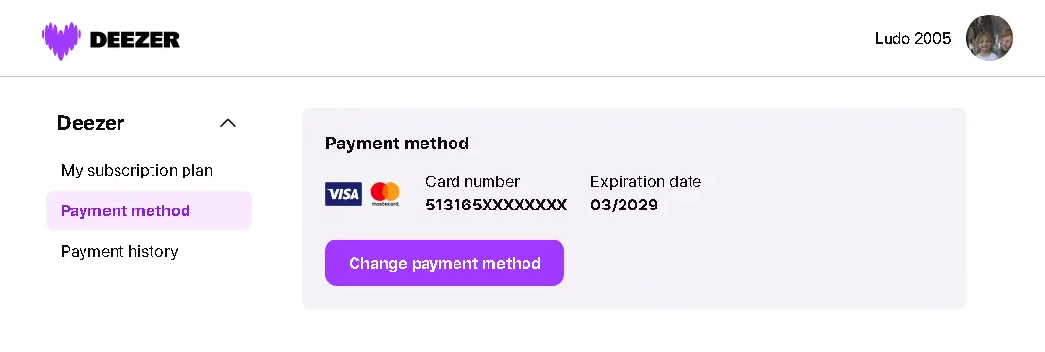
Task: Click the purple Deezer heart logo
Action: (60, 40)
